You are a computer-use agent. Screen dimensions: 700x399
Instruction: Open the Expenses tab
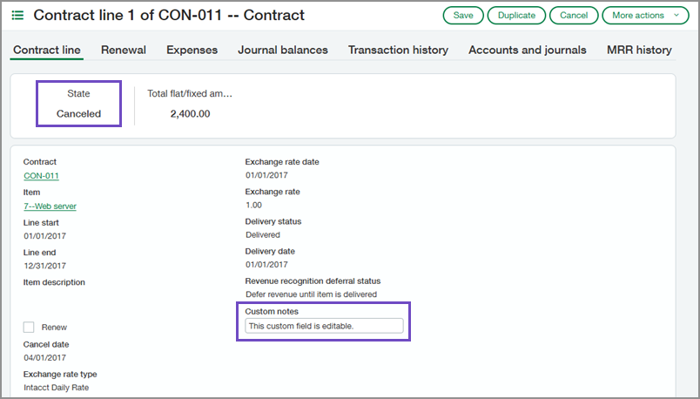[192, 50]
